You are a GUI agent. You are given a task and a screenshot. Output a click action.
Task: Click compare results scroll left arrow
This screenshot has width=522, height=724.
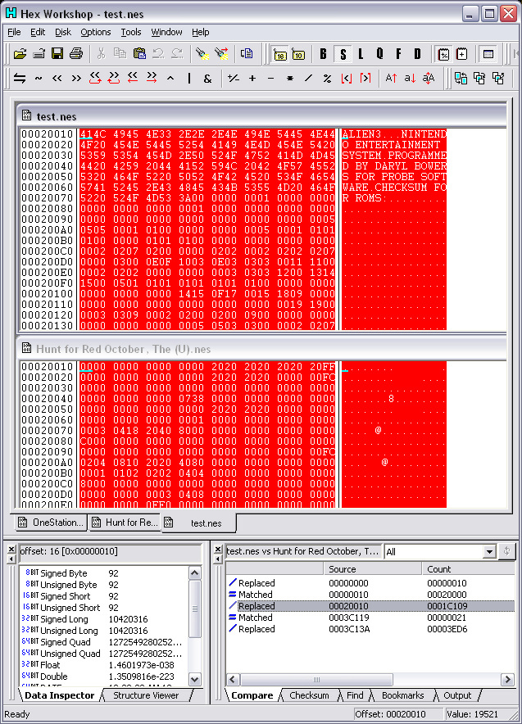(233, 680)
